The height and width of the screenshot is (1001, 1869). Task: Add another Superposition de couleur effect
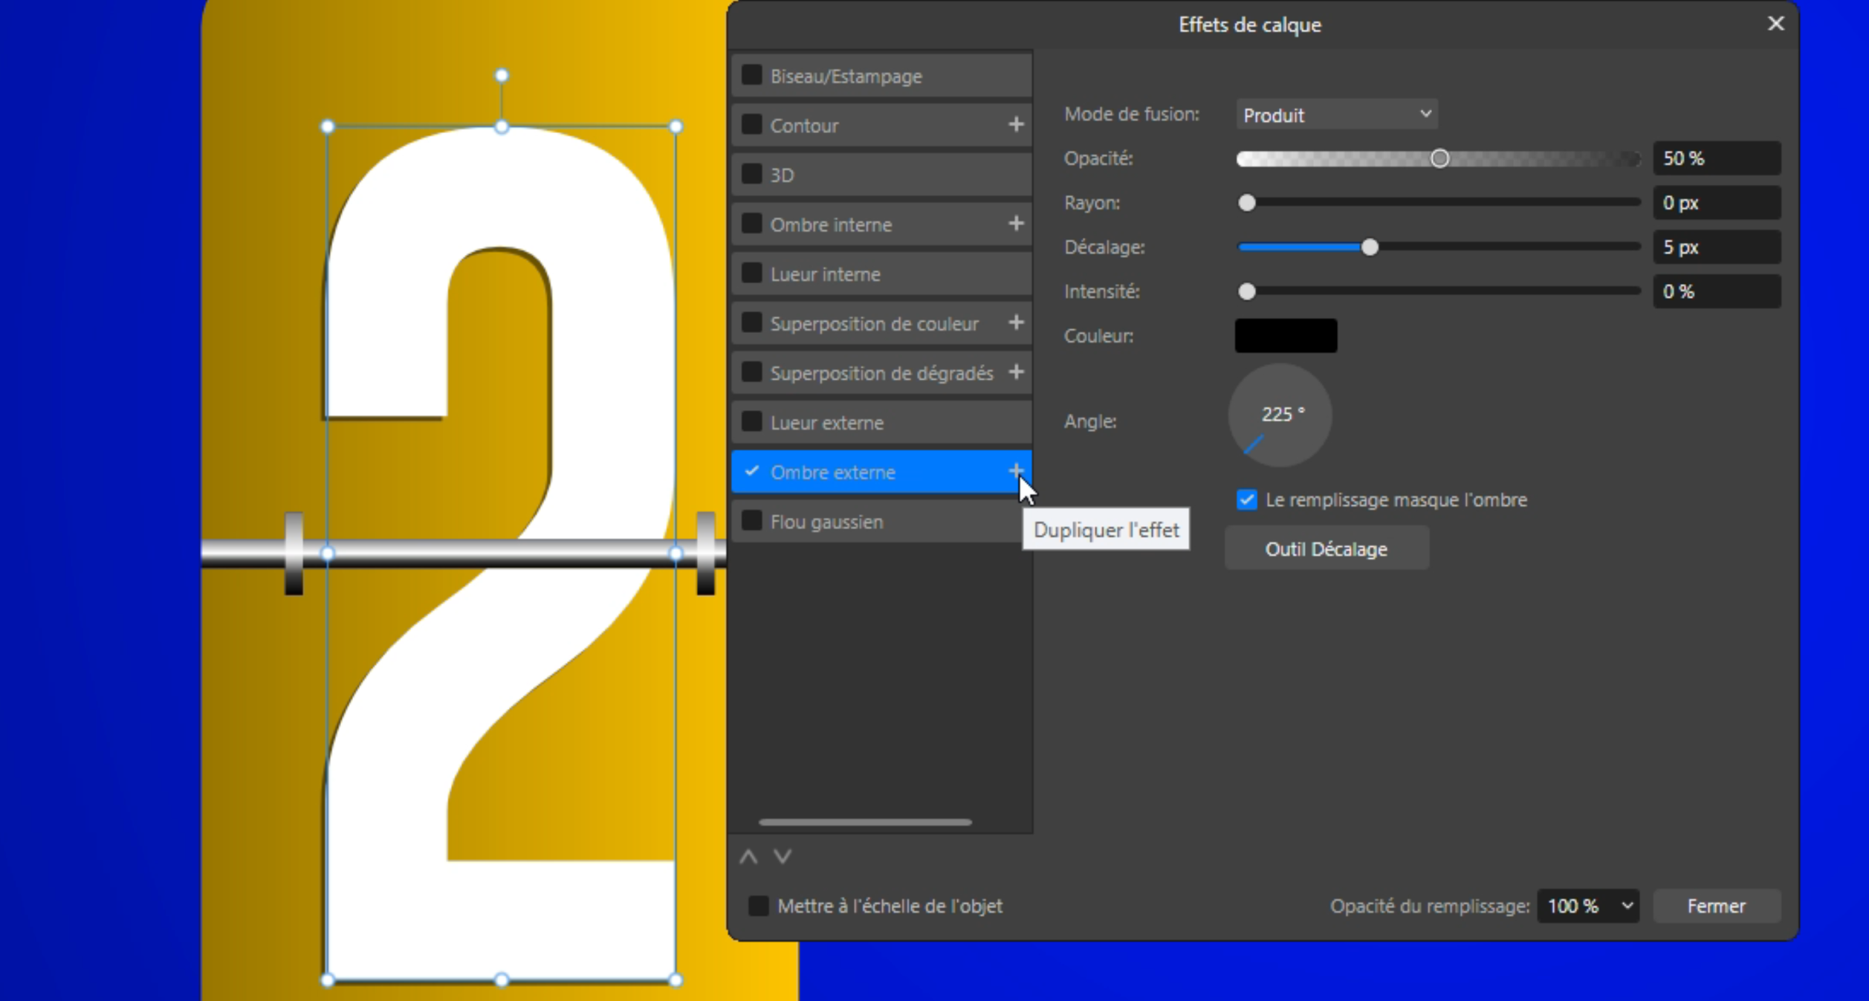pyautogui.click(x=1015, y=323)
